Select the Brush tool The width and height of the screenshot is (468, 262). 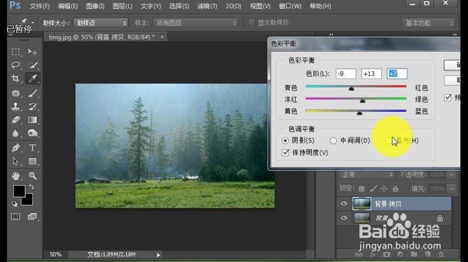[32, 93]
